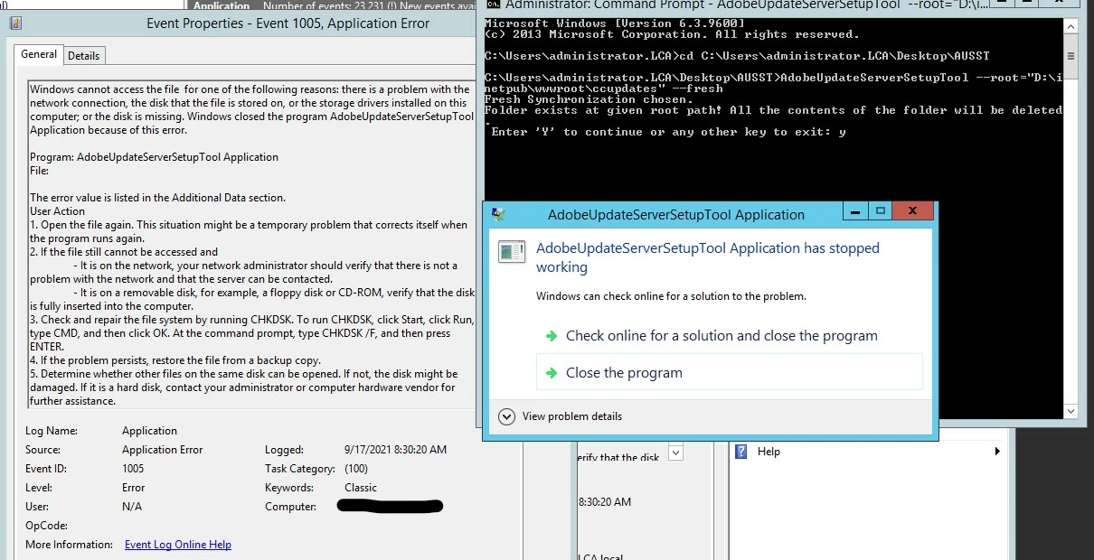Click the green arrow beside Close the program

coord(551,372)
